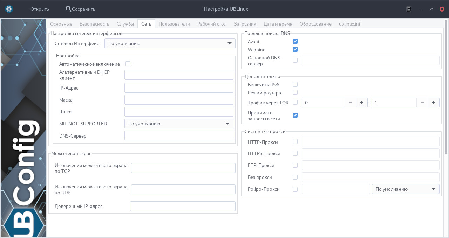Decrease the first TOR traffic value
The image size is (449, 238).
point(351,103)
